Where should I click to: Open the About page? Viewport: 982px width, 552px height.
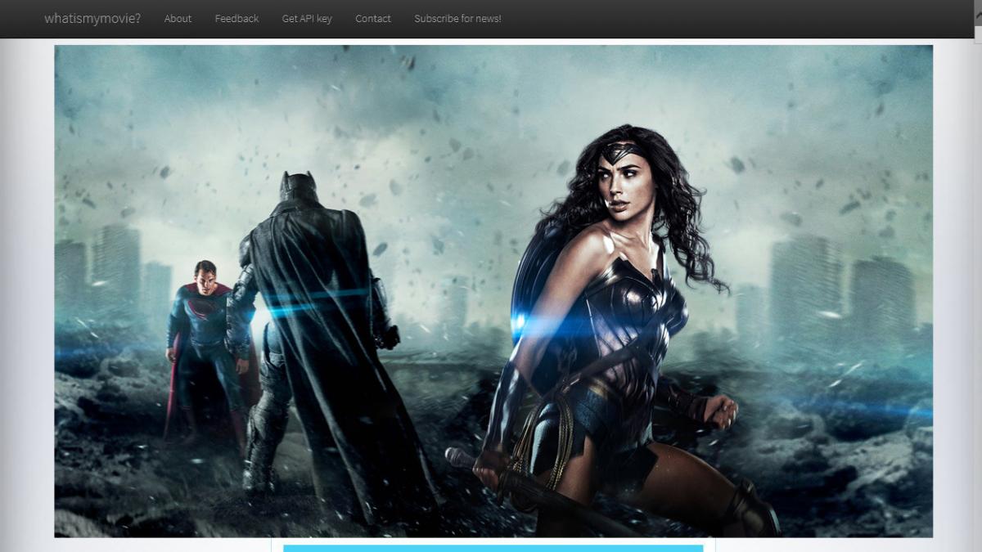tap(178, 19)
